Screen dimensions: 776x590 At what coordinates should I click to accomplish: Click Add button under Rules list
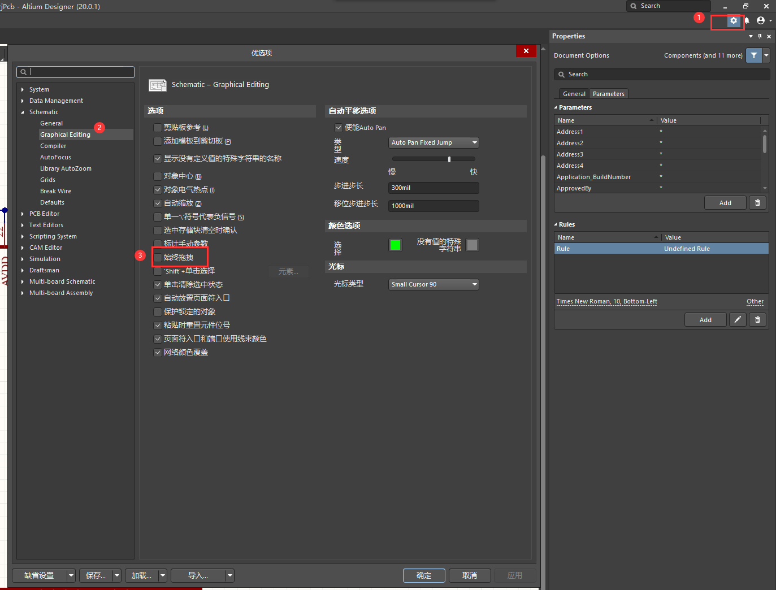(705, 320)
